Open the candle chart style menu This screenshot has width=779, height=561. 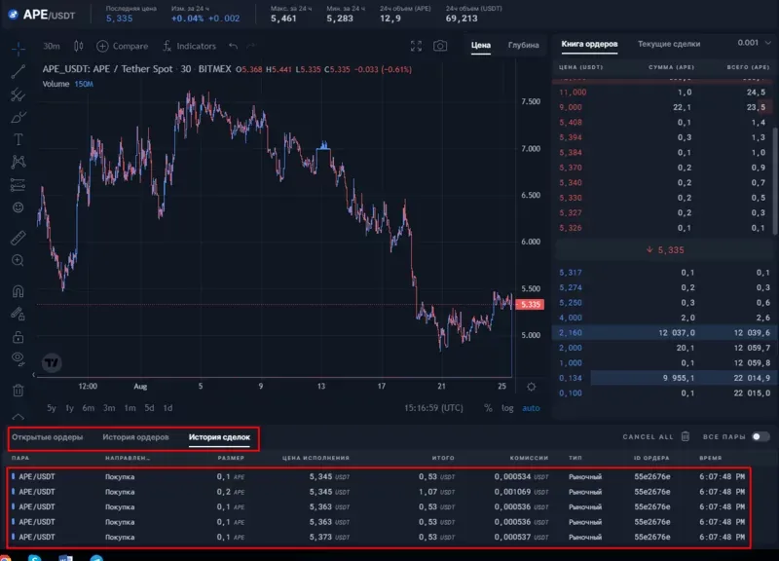point(79,46)
